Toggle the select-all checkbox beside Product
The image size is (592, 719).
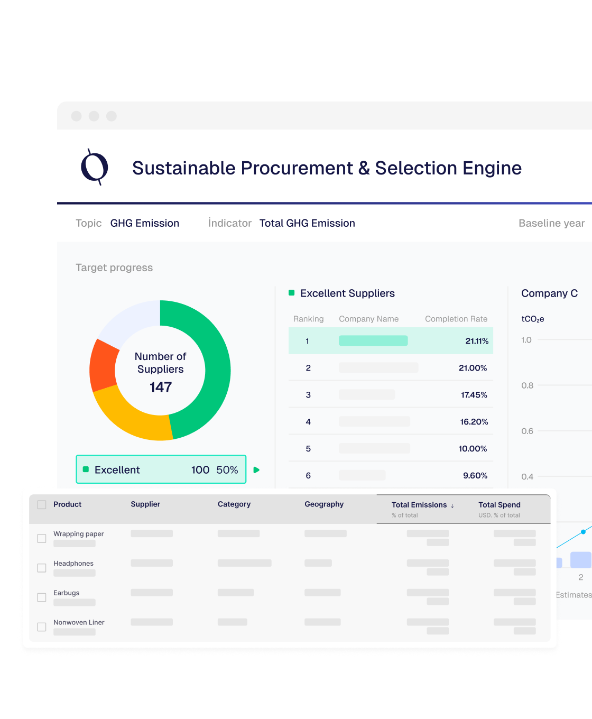[42, 505]
